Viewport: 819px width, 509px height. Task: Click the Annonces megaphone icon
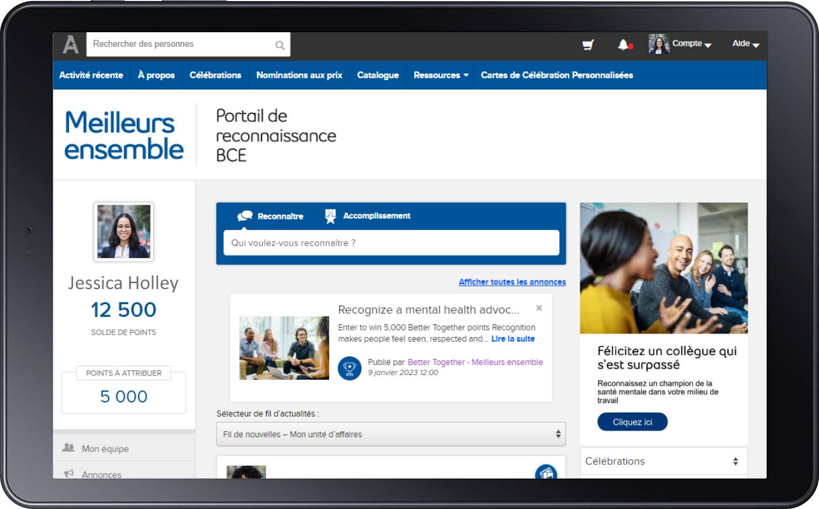coord(68,473)
